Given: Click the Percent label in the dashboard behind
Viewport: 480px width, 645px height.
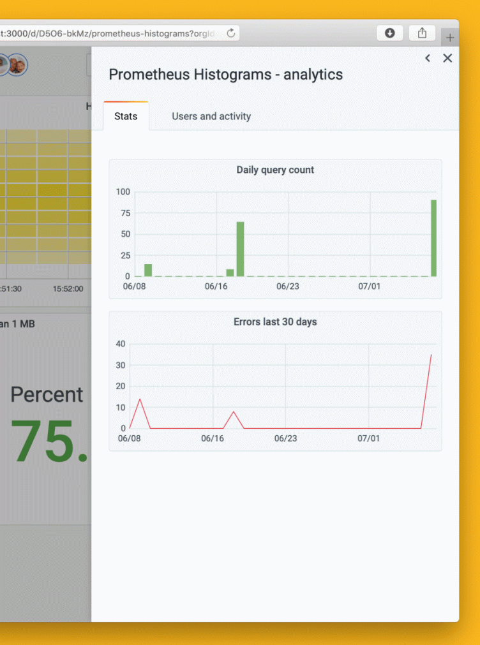Looking at the screenshot, I should (x=47, y=394).
